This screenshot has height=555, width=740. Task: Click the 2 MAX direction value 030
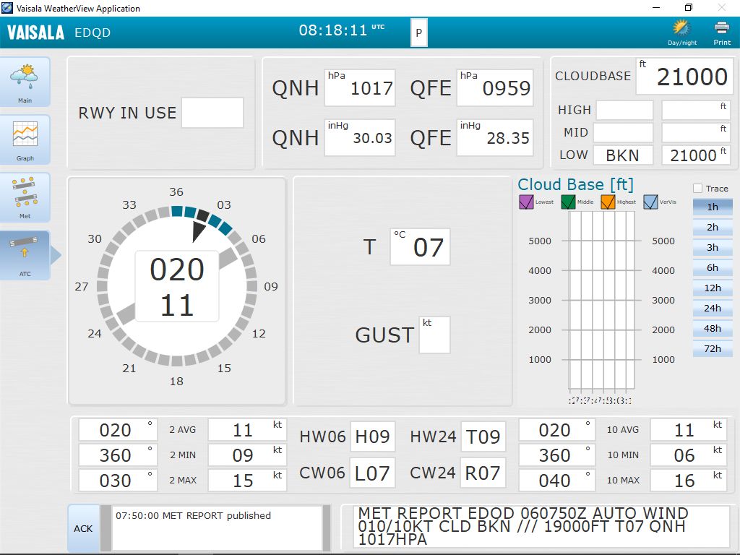(x=118, y=481)
